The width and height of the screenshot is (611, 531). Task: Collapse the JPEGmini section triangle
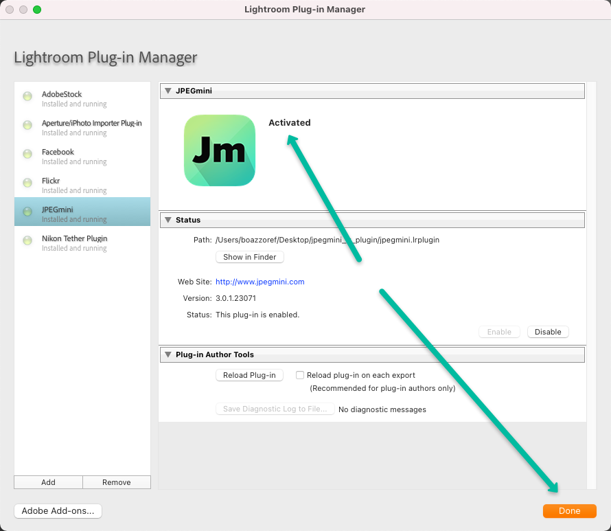168,91
